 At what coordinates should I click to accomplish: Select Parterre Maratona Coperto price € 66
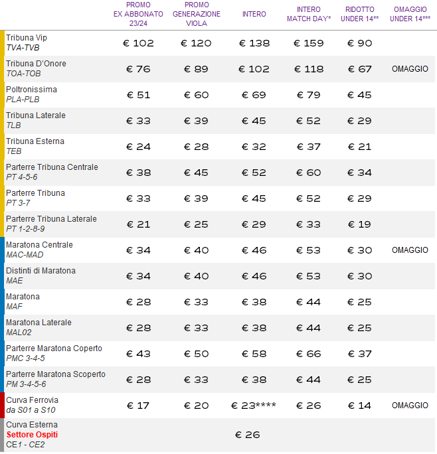pyautogui.click(x=309, y=354)
